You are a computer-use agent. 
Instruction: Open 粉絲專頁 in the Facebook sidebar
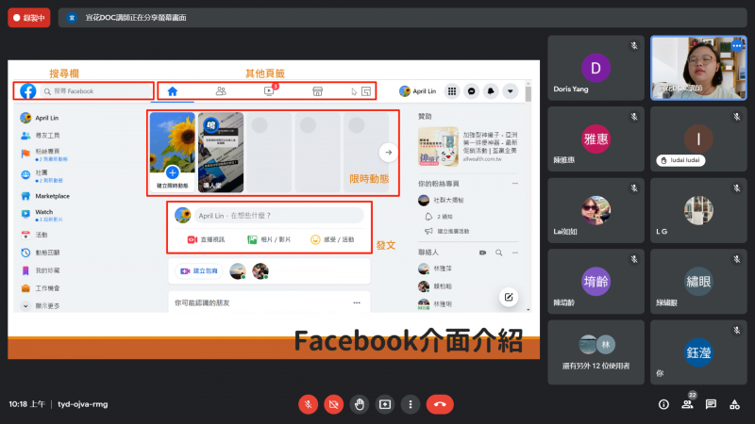pos(43,154)
